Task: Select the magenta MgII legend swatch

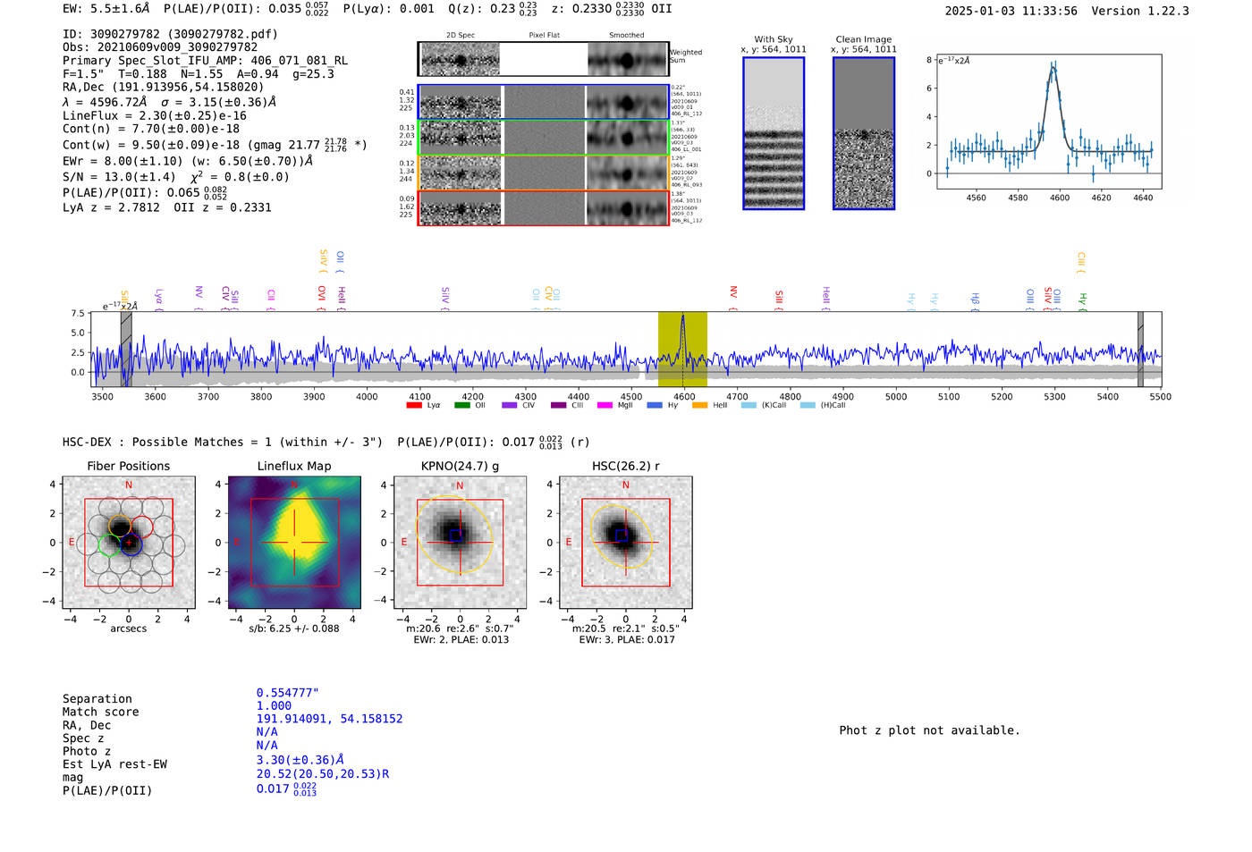Action: pyautogui.click(x=604, y=406)
